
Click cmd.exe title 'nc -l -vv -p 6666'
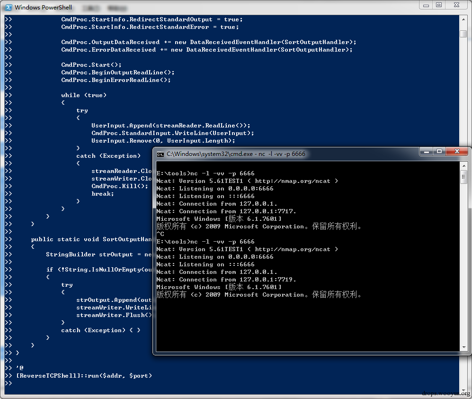(282, 154)
